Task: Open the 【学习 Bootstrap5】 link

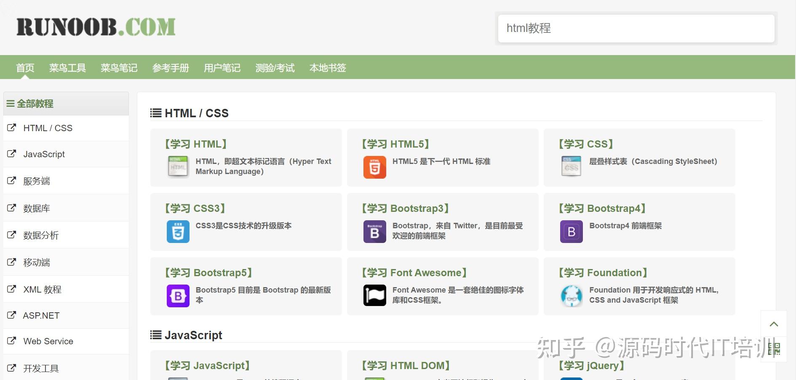Action: click(x=208, y=273)
